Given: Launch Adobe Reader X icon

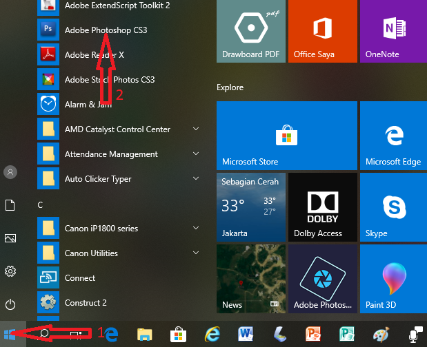Looking at the screenshot, I should click(48, 54).
